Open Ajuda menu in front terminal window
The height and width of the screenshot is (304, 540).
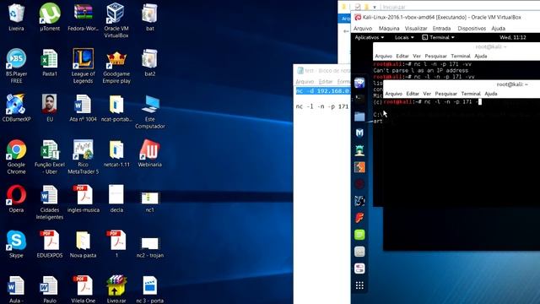point(491,94)
